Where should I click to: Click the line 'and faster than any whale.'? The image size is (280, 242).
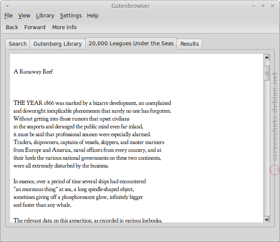pyautogui.click(x=42, y=205)
